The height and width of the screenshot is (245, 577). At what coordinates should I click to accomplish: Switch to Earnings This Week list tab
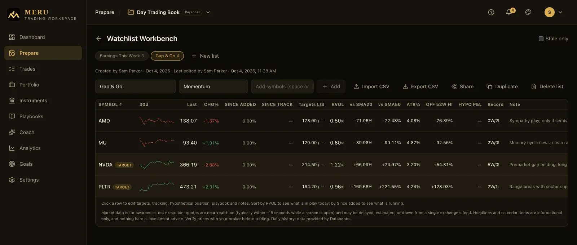pyautogui.click(x=122, y=56)
